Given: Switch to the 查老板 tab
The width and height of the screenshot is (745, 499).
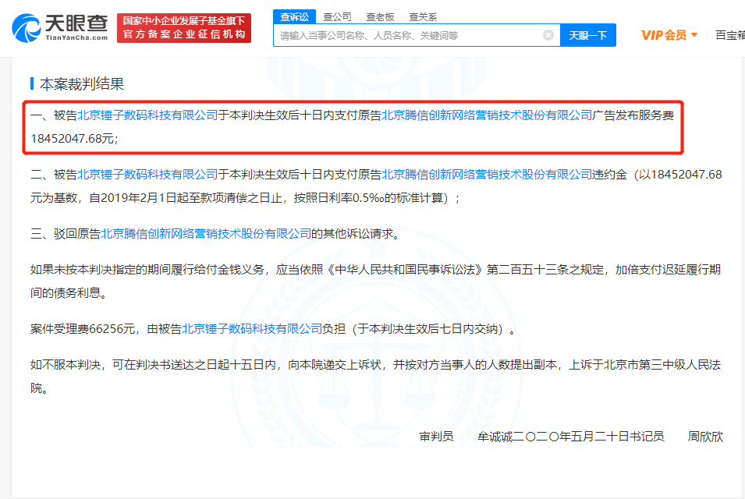Looking at the screenshot, I should tap(380, 16).
